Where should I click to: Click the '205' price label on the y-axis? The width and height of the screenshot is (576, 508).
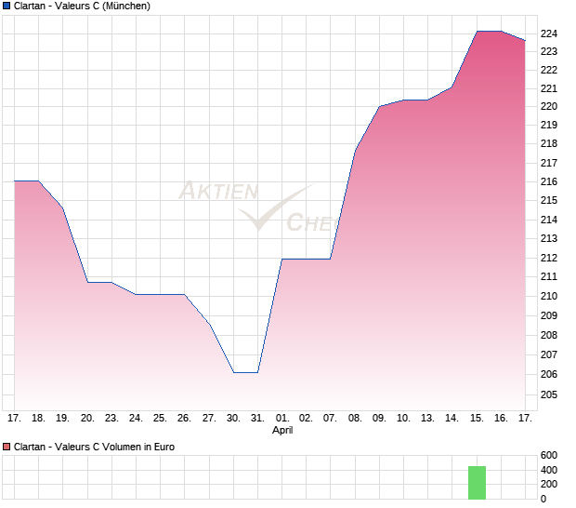click(549, 394)
